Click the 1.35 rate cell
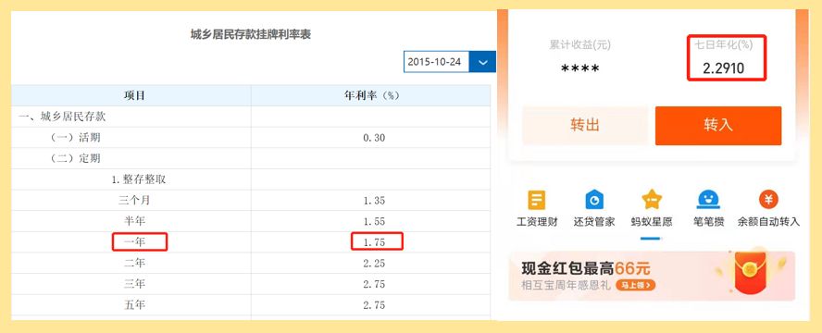The width and height of the screenshot is (822, 333). pyautogui.click(x=374, y=201)
